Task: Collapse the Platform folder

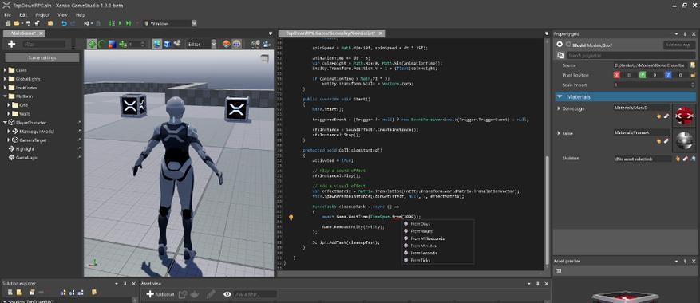Action: [6, 96]
